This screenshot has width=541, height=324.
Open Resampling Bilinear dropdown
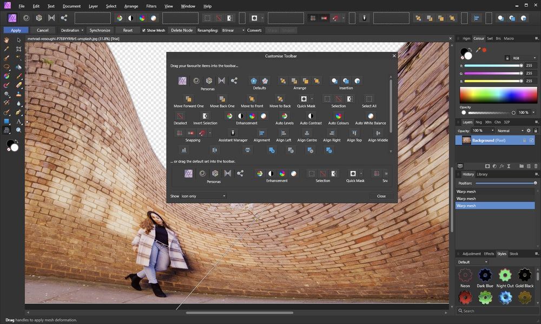[233, 30]
